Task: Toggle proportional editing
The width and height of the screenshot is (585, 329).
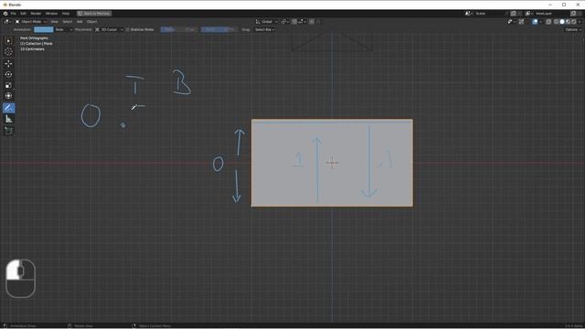Action: click(312, 22)
